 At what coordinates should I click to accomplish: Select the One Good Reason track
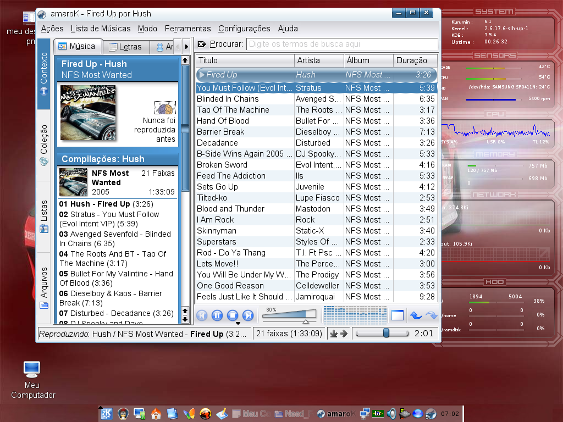coord(316,286)
